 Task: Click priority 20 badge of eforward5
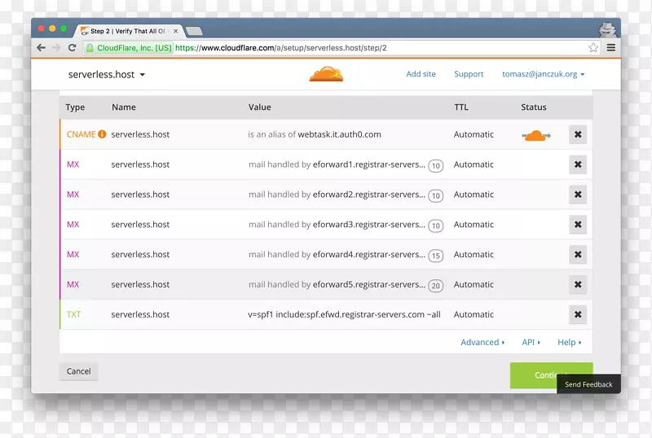click(436, 286)
